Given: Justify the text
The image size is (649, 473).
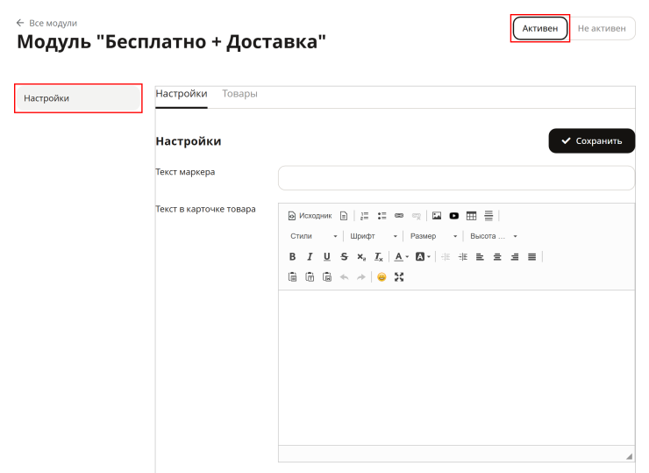Looking at the screenshot, I should pyautogui.click(x=532, y=257).
